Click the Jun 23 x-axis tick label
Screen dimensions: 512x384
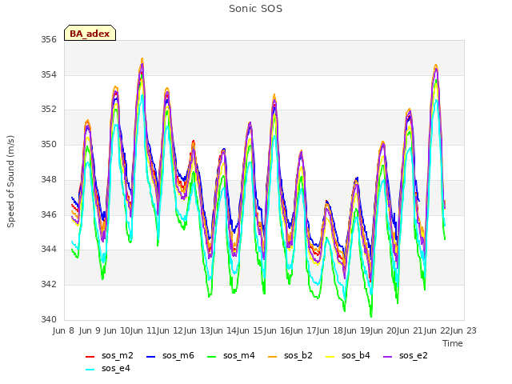[464, 330]
